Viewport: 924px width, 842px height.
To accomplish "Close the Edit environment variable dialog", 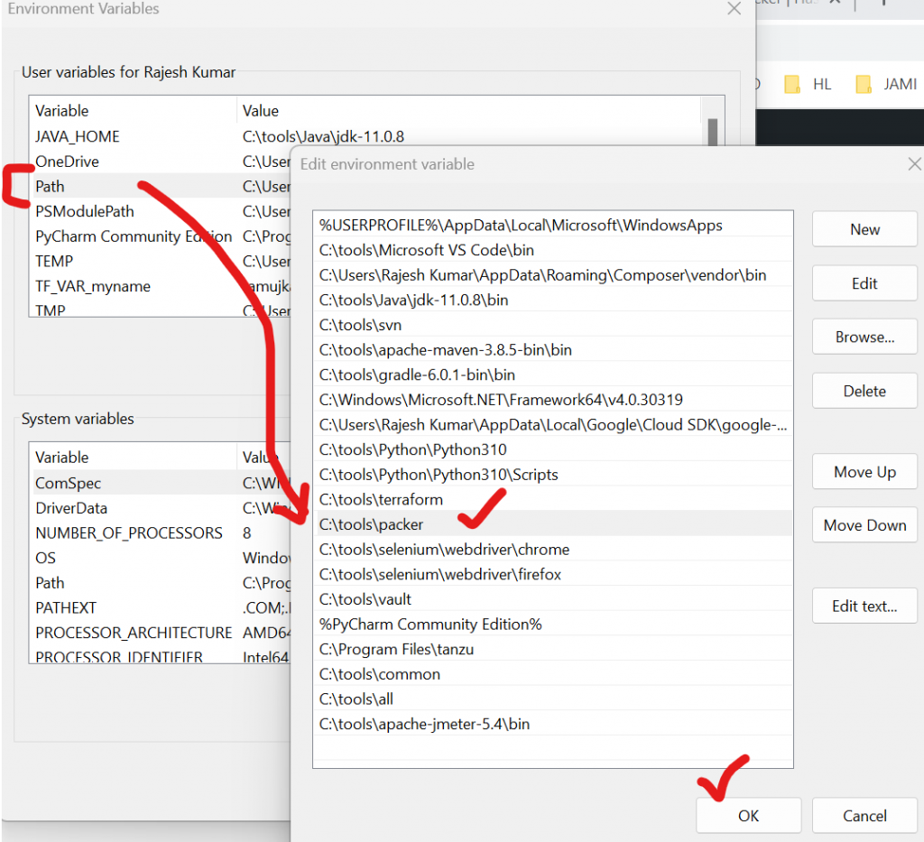I will pos(913,164).
